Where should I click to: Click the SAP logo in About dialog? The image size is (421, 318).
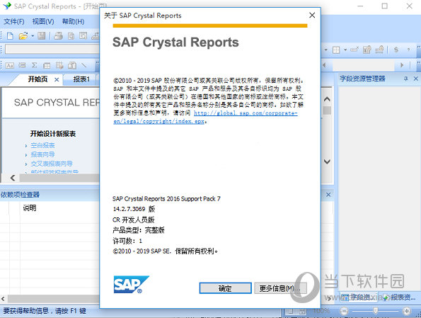pos(132,285)
